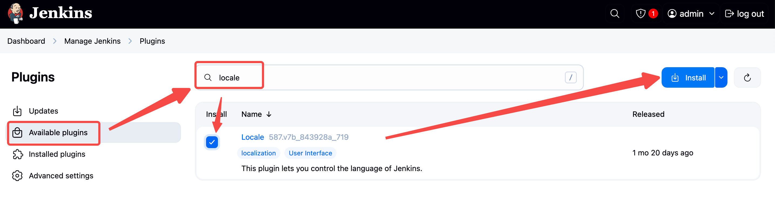This screenshot has height=218, width=775.
Task: Uncheck the Locale plugin checkbox
Action: 212,142
